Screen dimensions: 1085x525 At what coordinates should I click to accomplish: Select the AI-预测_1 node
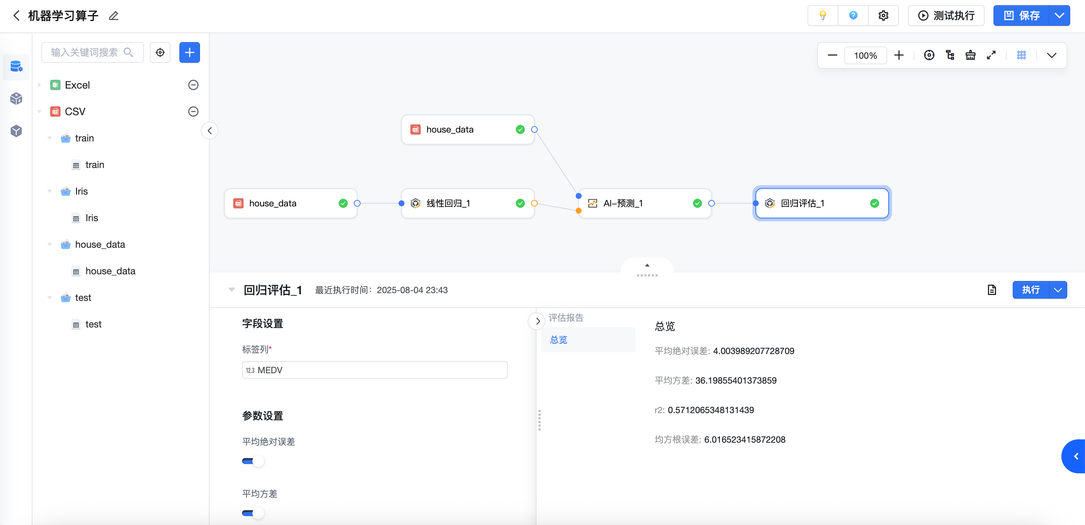(x=645, y=203)
